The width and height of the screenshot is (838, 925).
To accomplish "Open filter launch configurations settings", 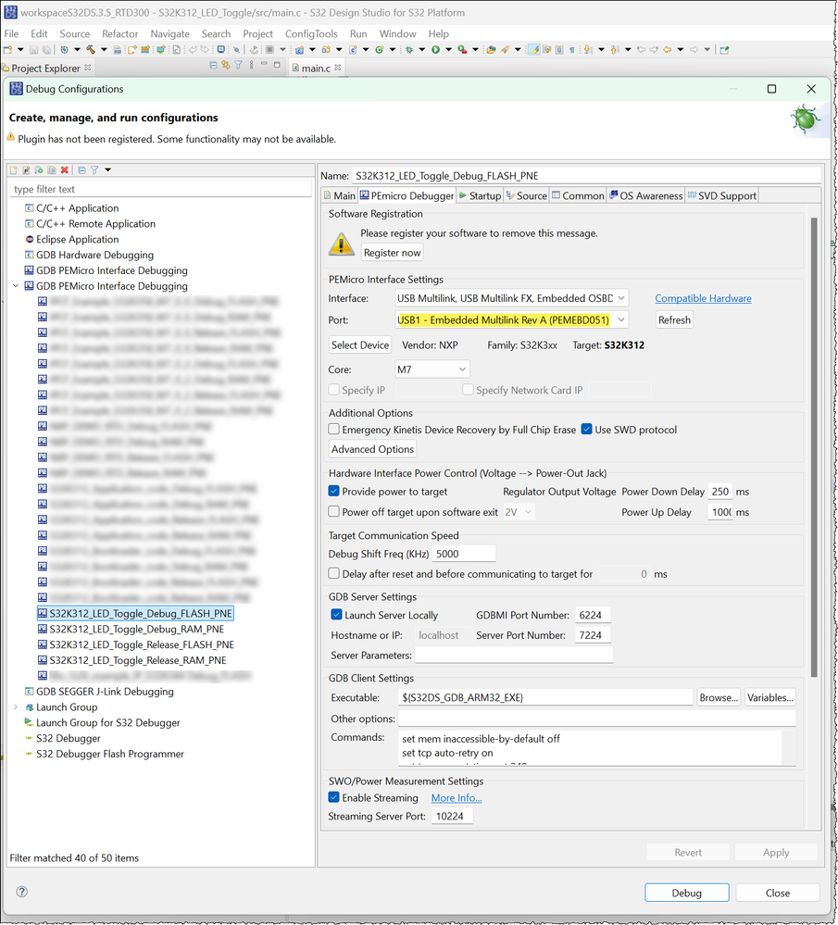I will 94,170.
